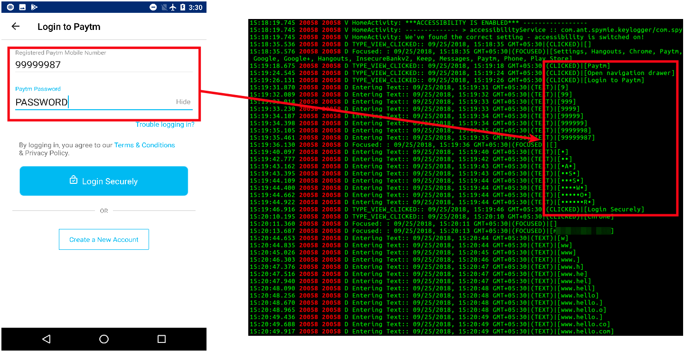Tap the Android back navigation triangle
The width and height of the screenshot is (685, 351).
click(46, 339)
